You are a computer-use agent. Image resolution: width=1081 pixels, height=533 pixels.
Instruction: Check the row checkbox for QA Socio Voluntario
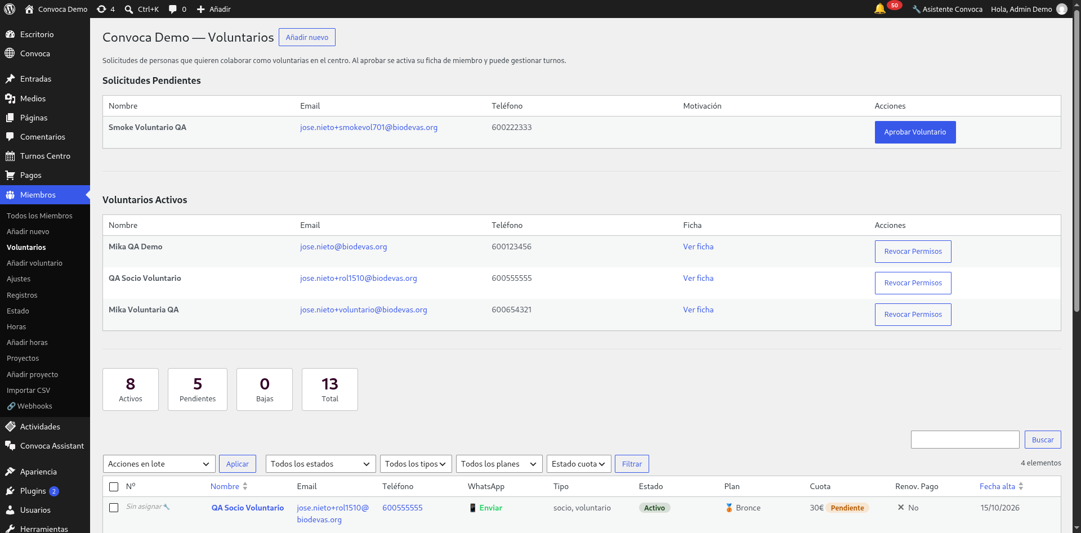(114, 508)
